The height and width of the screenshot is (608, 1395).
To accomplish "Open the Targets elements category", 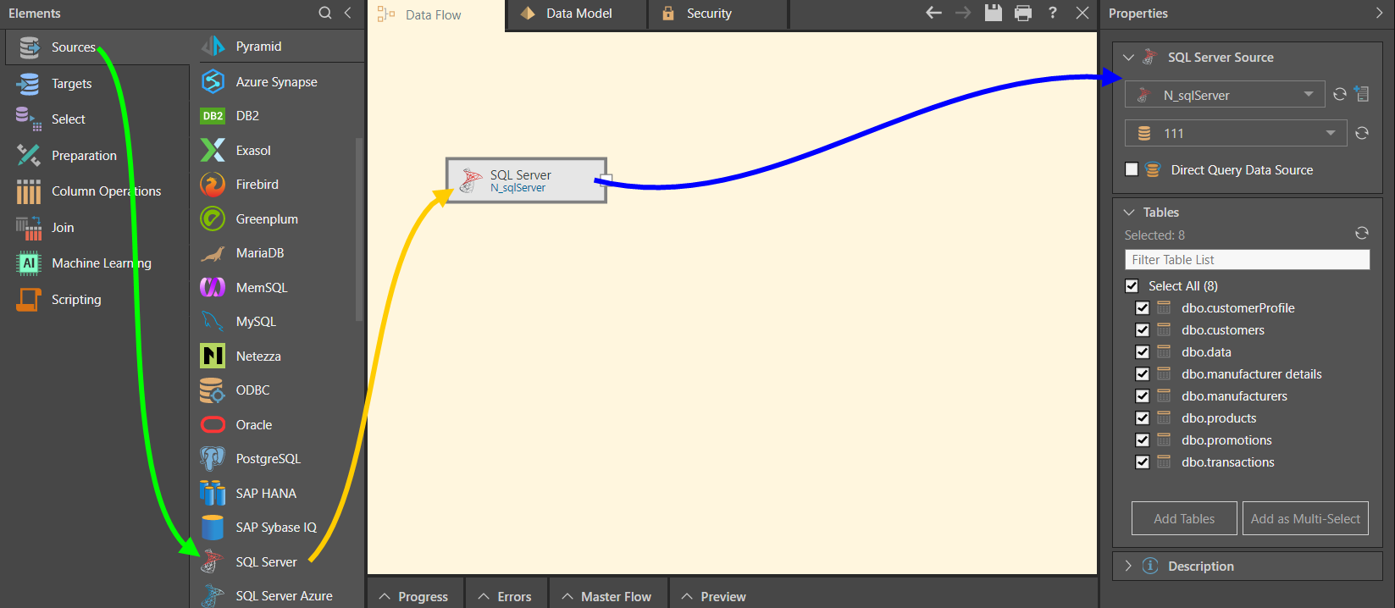I will click(x=97, y=84).
